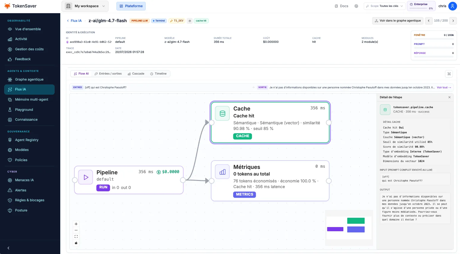This screenshot has height=254, width=460.
Task: Open the My workspace dropdown
Action: point(85,6)
